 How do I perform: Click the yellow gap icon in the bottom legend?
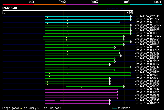coord(21,108)
